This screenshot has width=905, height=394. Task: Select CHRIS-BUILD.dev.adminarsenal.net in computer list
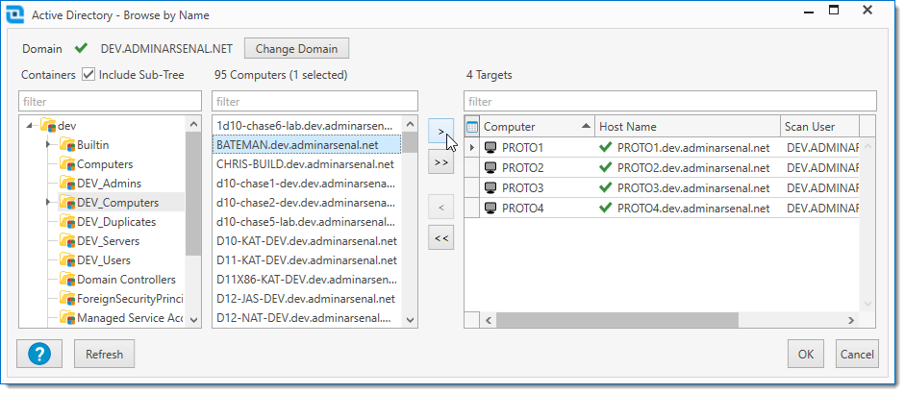point(305,164)
